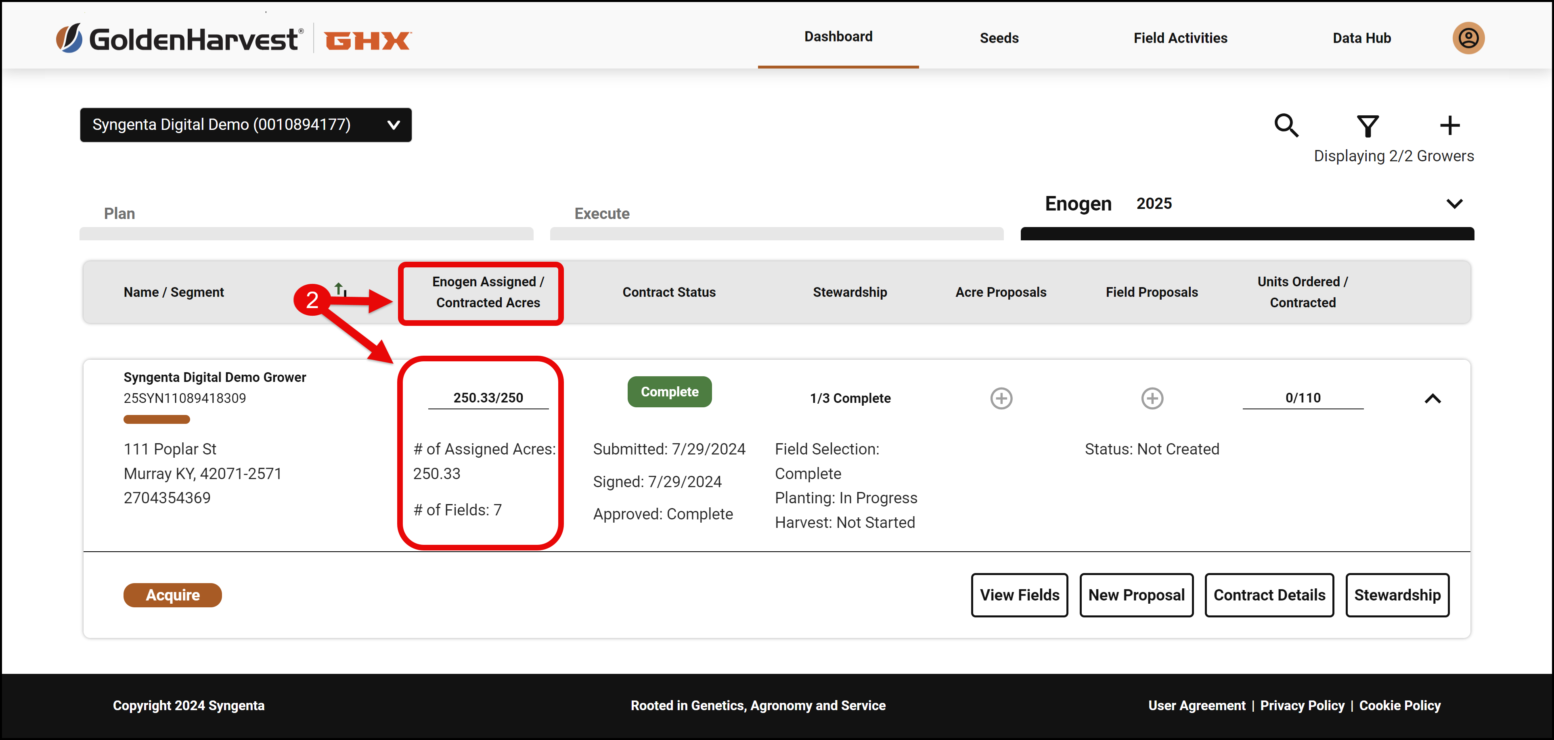Click the search magnifier icon

point(1286,125)
